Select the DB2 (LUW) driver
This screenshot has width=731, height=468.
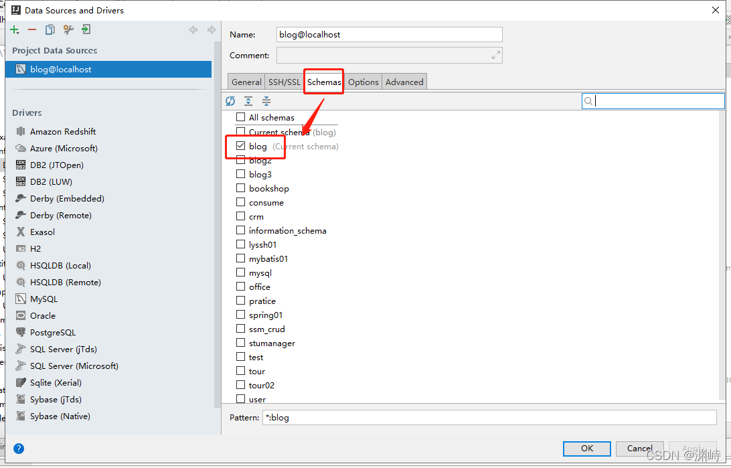52,182
